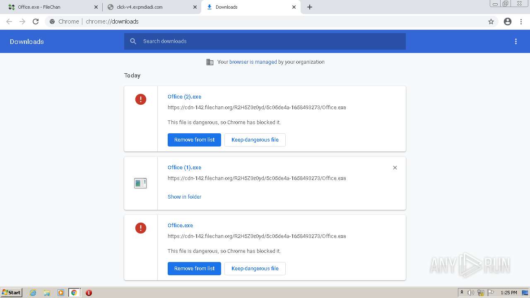Open the Windows Start menu
The image size is (530, 298).
click(12, 293)
